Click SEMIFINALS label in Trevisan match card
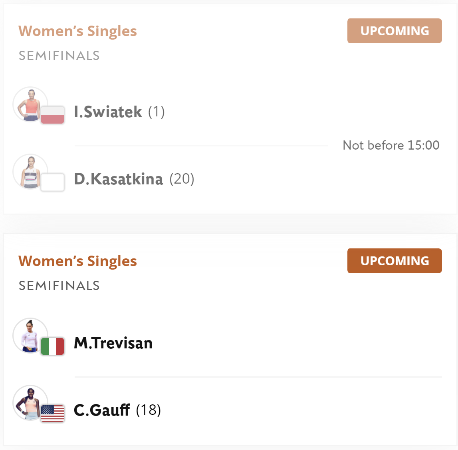The width and height of the screenshot is (458, 450). pos(59,286)
